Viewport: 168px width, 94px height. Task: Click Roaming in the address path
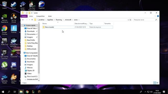tap(59, 20)
